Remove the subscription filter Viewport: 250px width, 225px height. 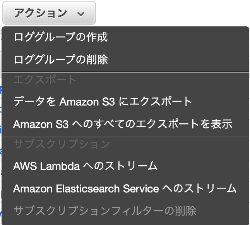click(104, 211)
